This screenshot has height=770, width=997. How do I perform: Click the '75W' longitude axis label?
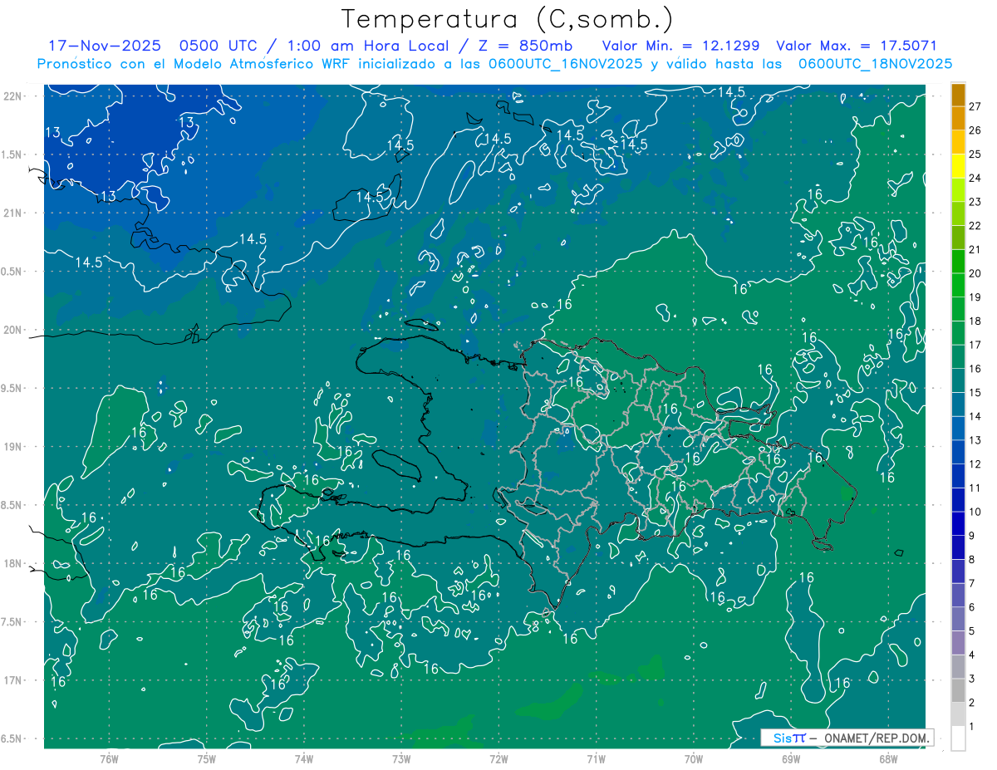coord(207,759)
